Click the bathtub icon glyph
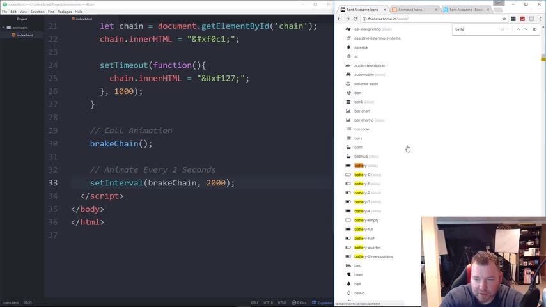546x307 pixels. 348,157
